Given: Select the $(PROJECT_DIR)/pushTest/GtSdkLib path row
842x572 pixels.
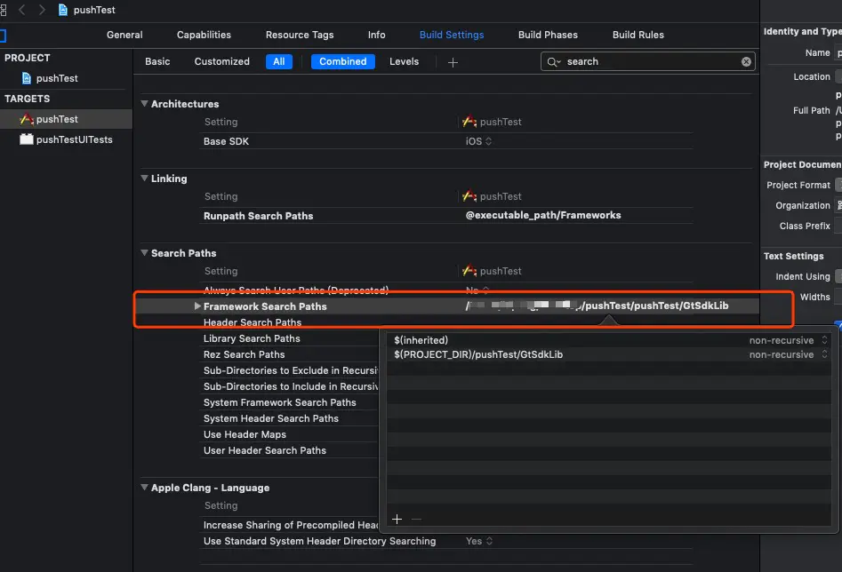Looking at the screenshot, I should 609,354.
